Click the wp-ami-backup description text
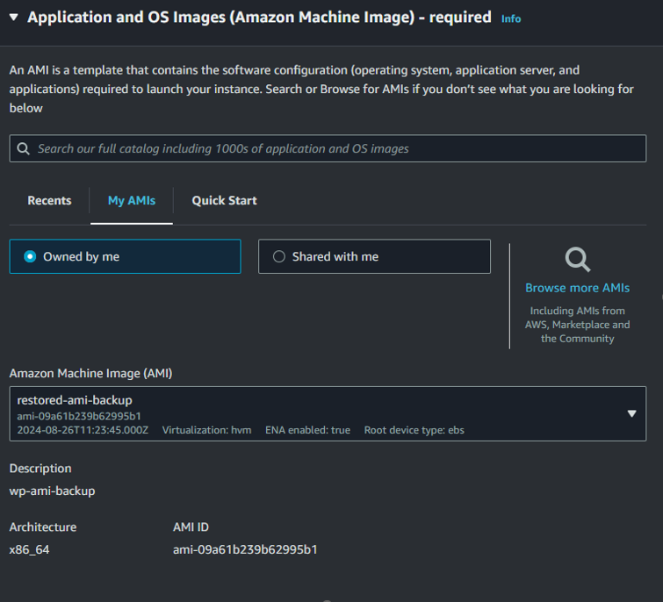The width and height of the screenshot is (663, 602). [x=52, y=491]
